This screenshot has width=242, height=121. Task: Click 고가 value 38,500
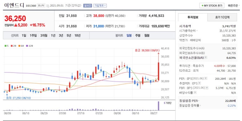[99, 16]
